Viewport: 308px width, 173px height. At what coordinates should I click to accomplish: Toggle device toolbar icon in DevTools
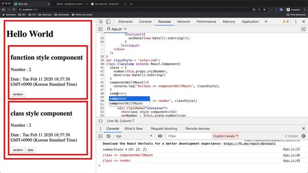108,22
